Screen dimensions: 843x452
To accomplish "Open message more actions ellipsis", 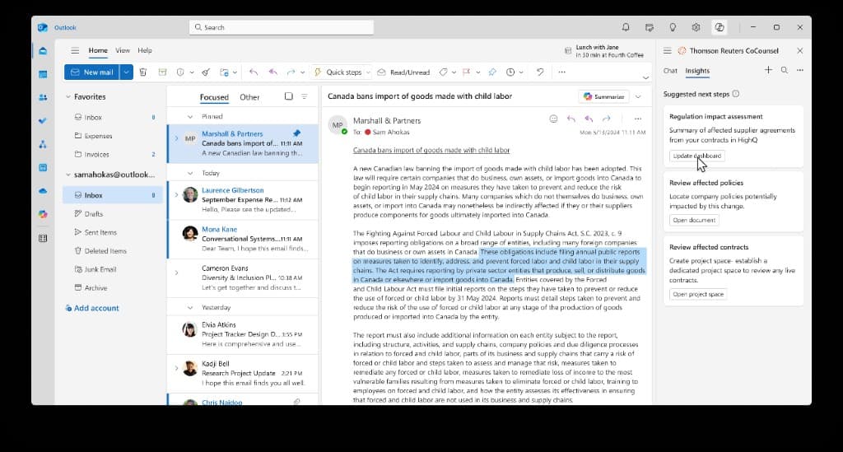I will pyautogui.click(x=638, y=119).
